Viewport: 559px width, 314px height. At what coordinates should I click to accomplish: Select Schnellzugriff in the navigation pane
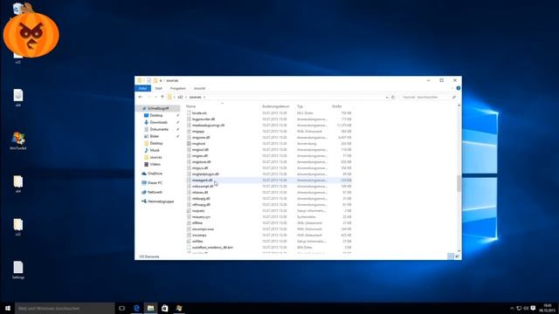(158, 108)
